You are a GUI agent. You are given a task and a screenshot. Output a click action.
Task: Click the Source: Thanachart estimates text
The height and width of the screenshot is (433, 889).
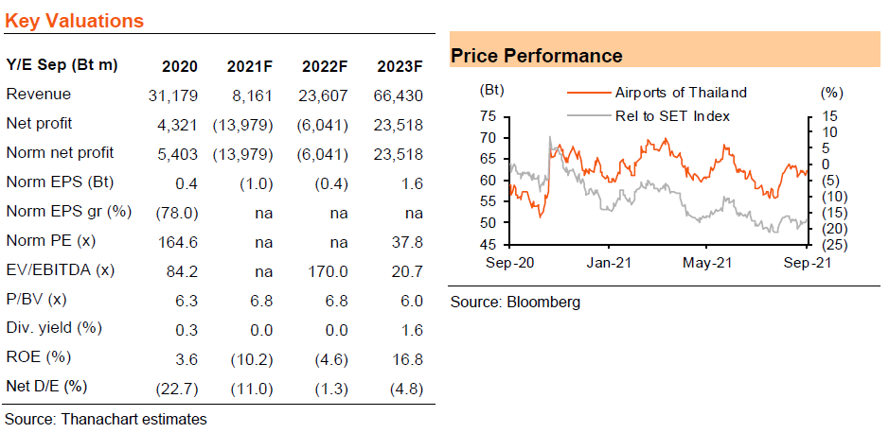click(106, 420)
